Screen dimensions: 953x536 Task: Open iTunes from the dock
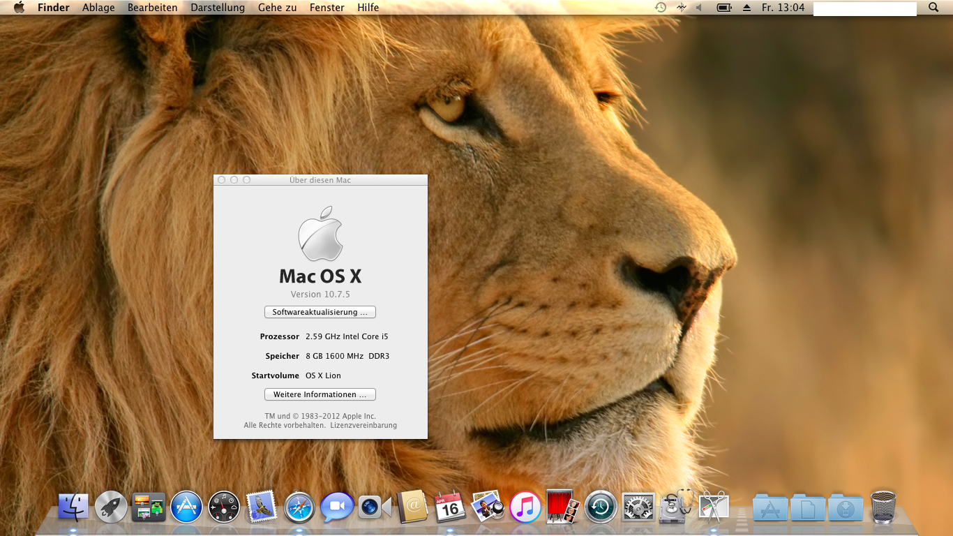525,507
